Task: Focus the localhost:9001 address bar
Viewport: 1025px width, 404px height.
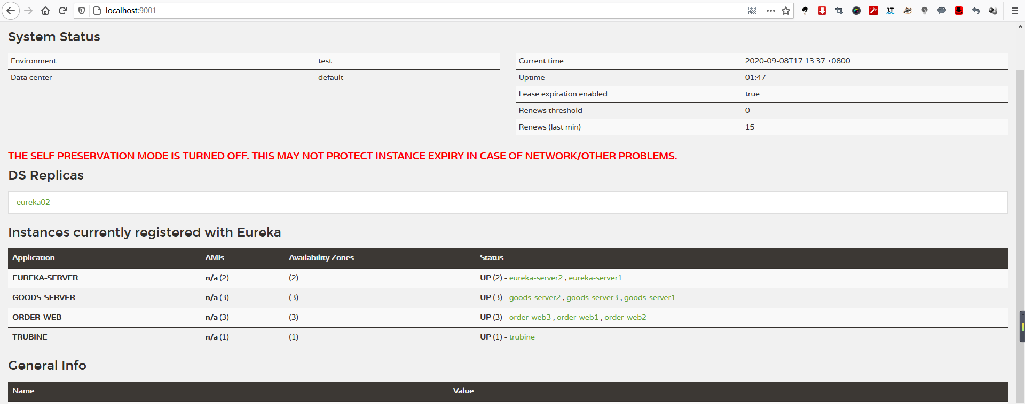Action: [x=374, y=11]
